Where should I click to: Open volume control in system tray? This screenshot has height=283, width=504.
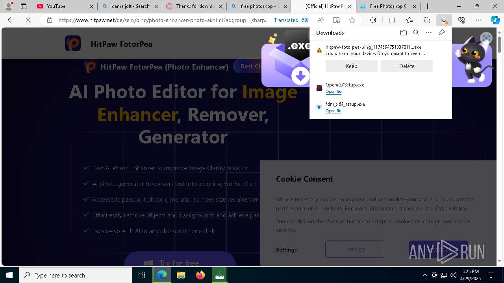click(x=453, y=275)
